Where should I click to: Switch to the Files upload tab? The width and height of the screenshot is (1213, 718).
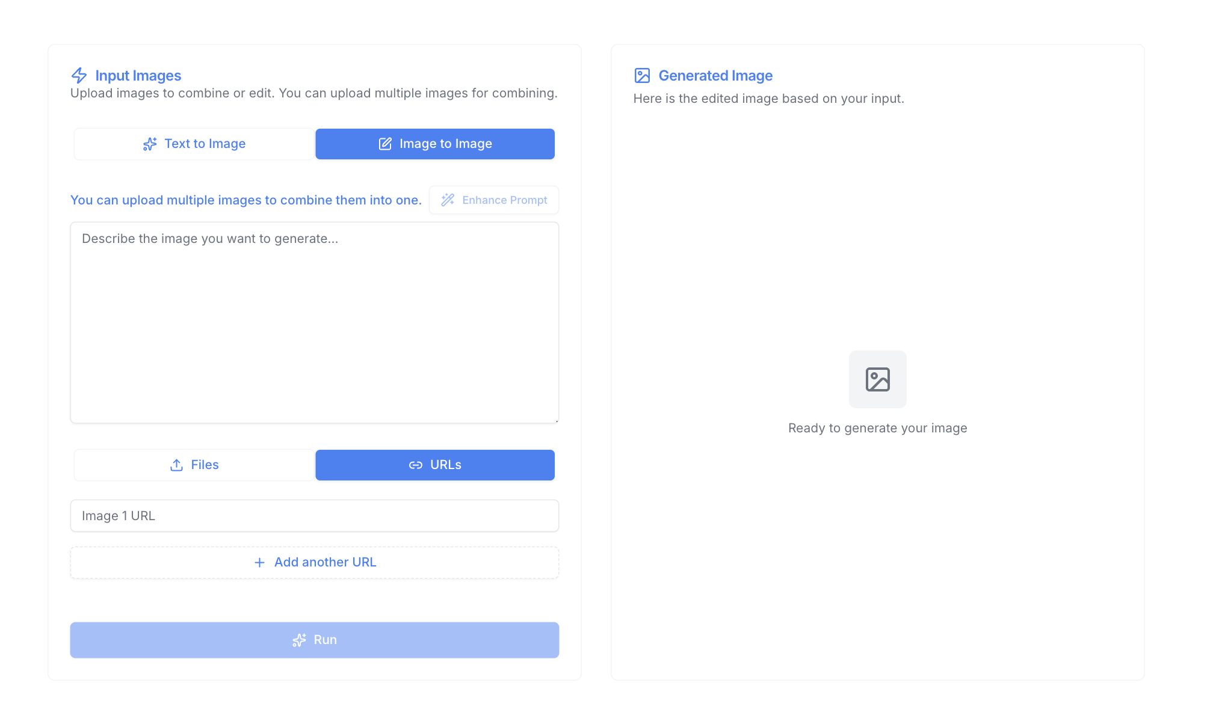click(194, 465)
